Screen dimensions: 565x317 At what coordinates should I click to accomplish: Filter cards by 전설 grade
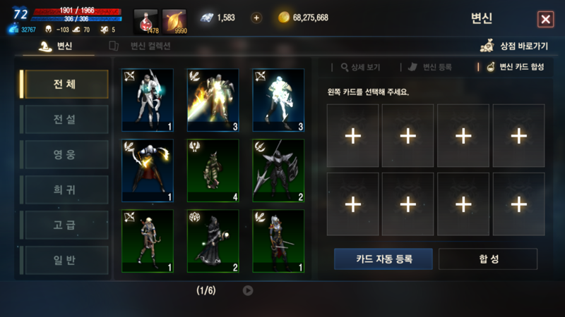click(x=66, y=119)
